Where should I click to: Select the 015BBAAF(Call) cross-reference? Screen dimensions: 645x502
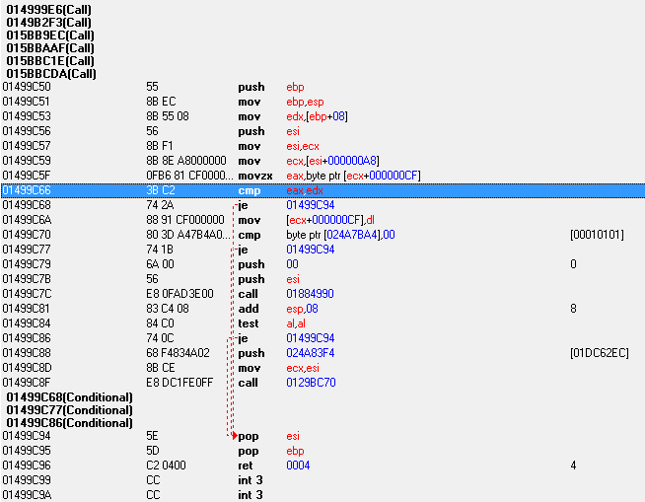[x=50, y=47]
